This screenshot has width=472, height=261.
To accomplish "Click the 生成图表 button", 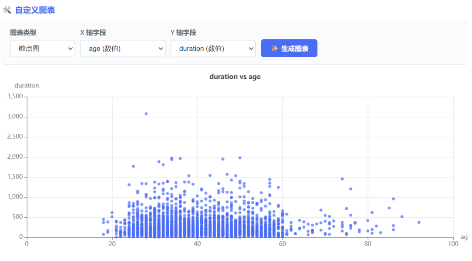I will click(289, 48).
